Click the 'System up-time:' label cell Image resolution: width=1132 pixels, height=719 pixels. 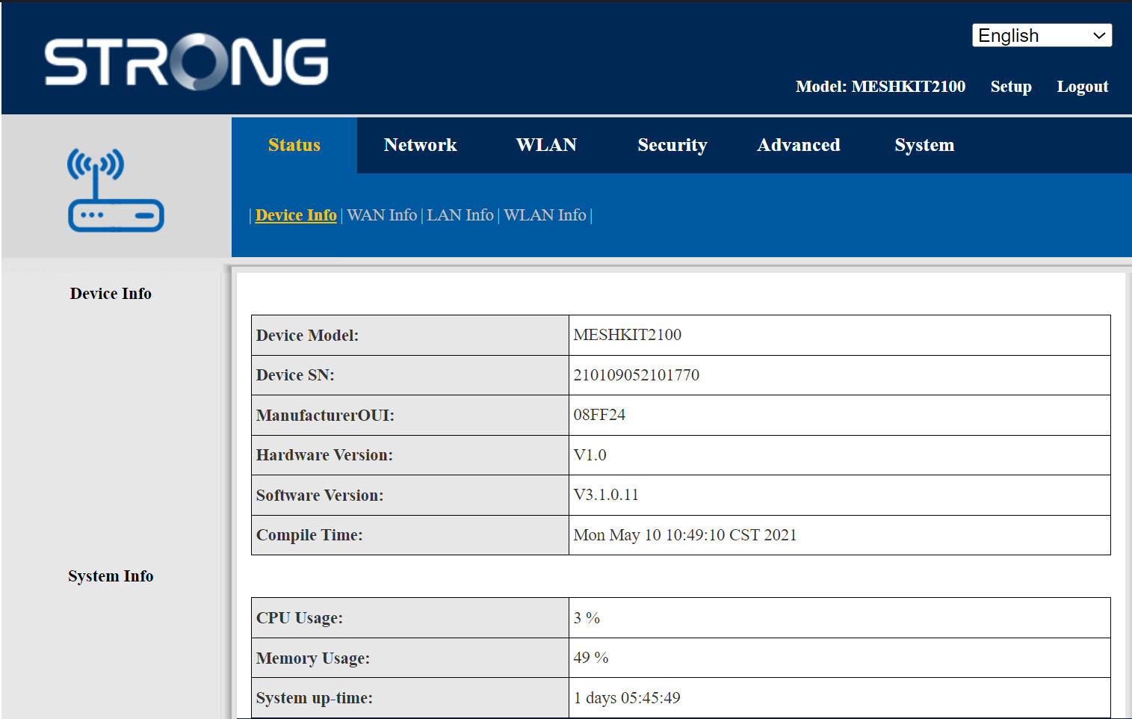tap(410, 698)
